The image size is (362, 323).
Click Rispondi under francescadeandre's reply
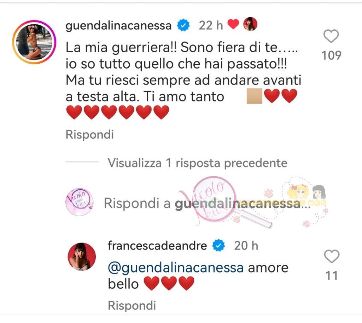pos(132,305)
